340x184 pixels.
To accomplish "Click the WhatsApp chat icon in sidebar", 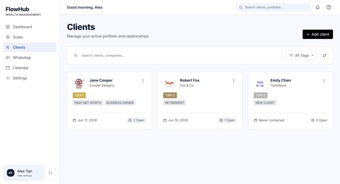I will pos(8,57).
